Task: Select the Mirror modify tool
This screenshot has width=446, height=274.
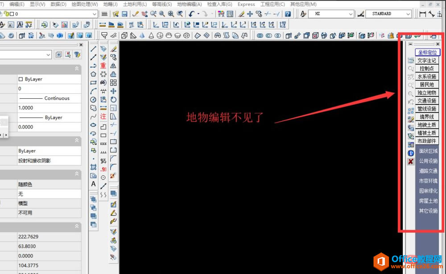Action: [113, 65]
